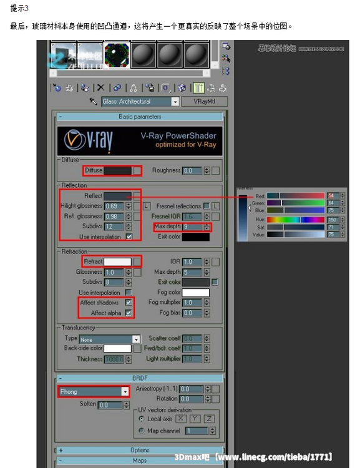Click the map button beside Fresnel IOR
The height and width of the screenshot is (468, 355).
[215, 217]
